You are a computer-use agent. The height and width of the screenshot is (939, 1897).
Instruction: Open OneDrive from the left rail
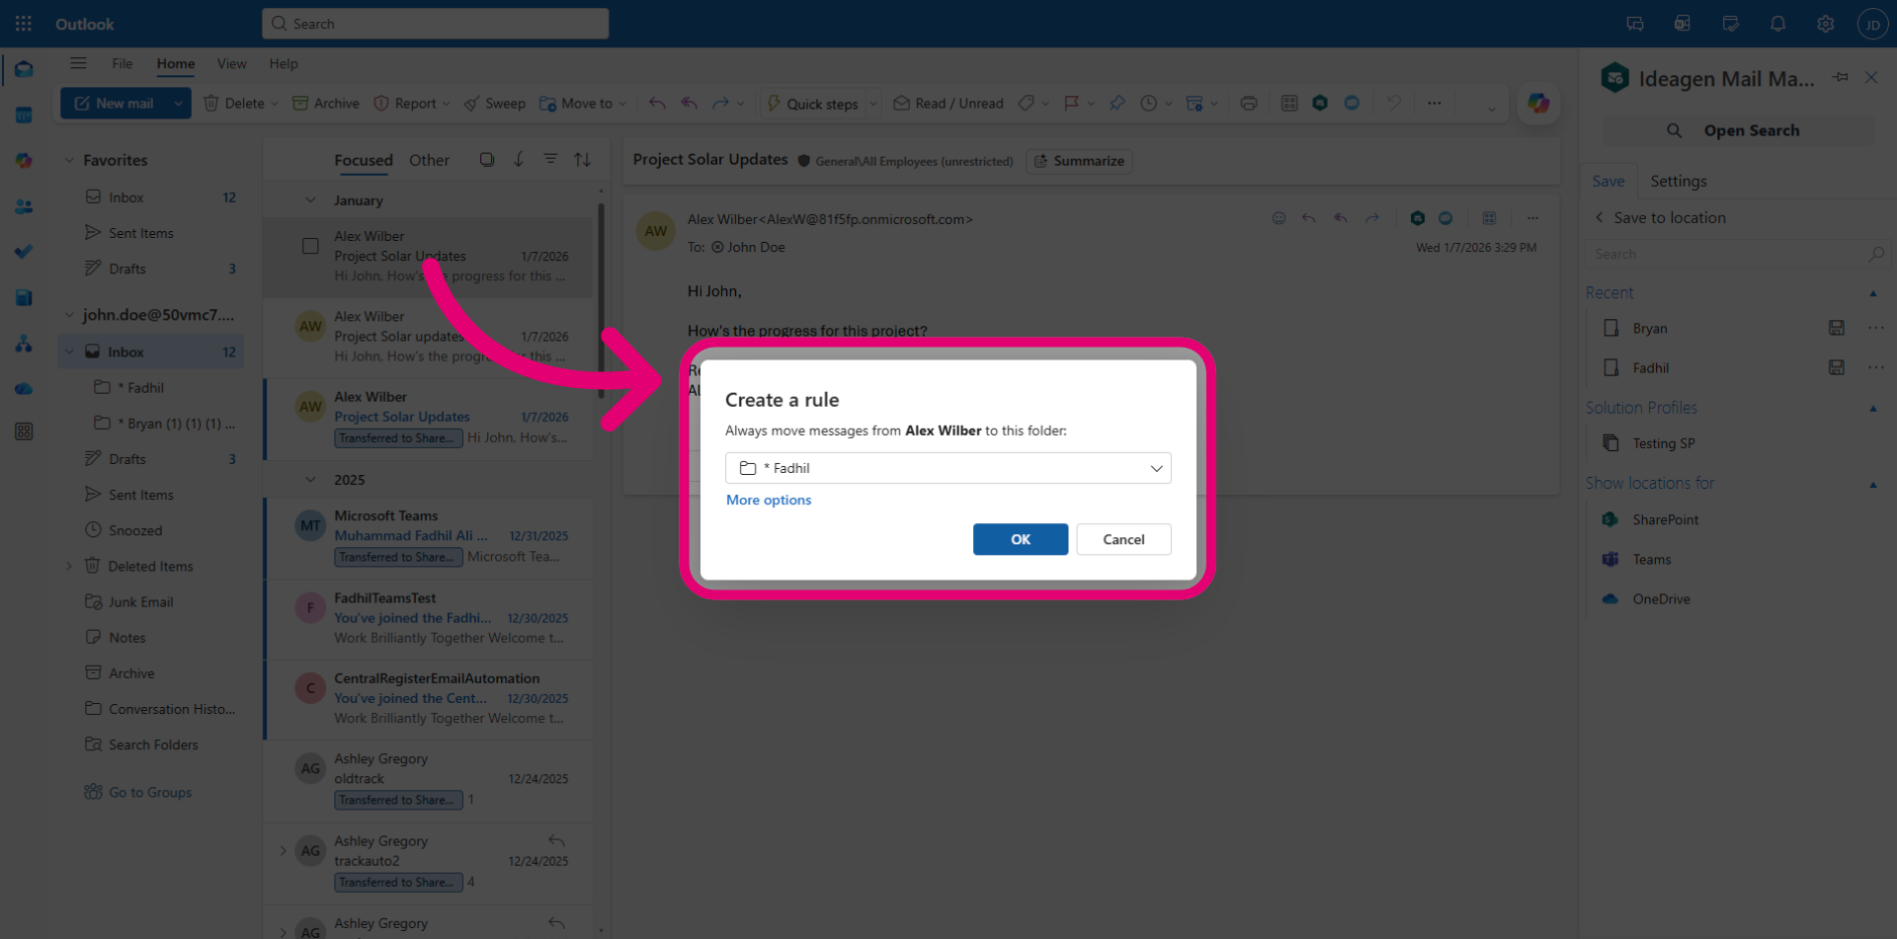click(24, 389)
